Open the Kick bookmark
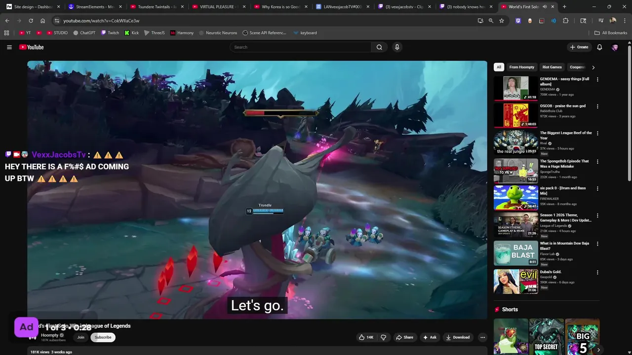This screenshot has width=632, height=355. [131, 33]
